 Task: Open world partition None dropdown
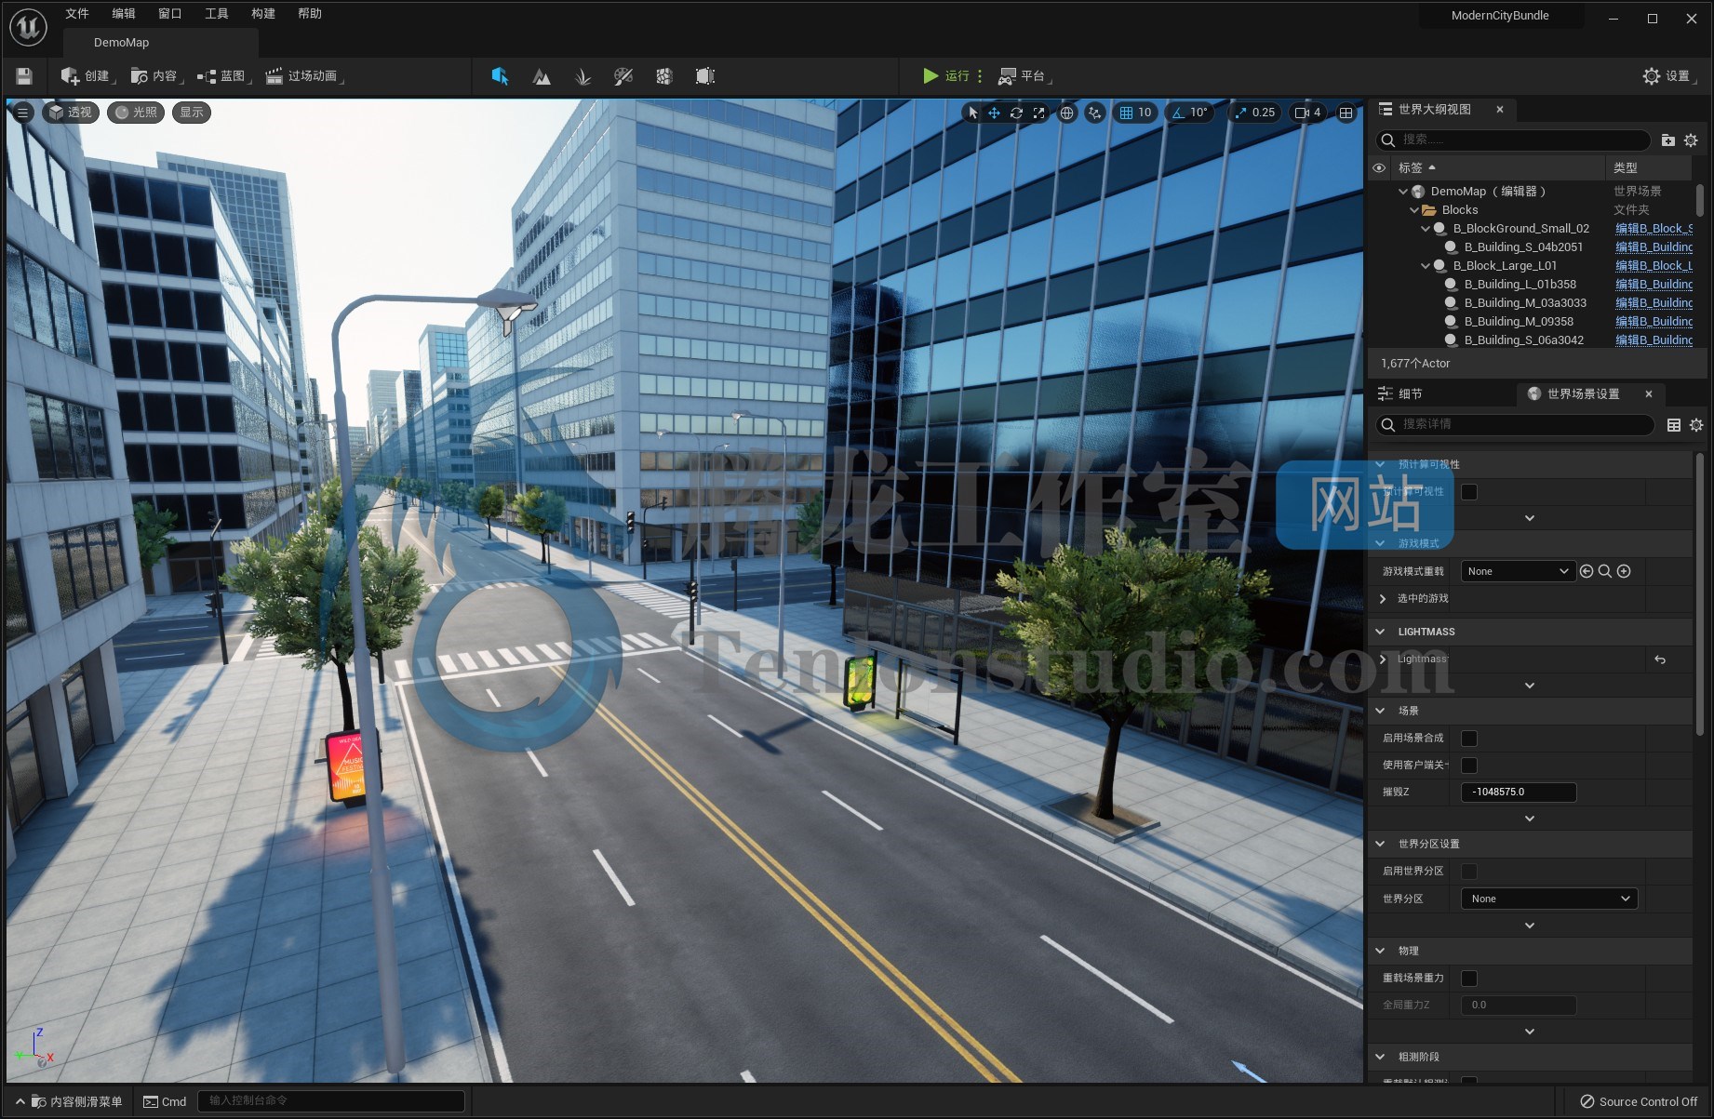coord(1549,899)
